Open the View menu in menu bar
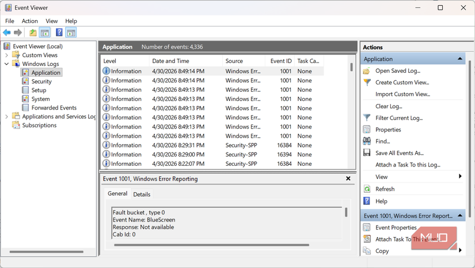Image resolution: width=475 pixels, height=268 pixels. click(51, 21)
